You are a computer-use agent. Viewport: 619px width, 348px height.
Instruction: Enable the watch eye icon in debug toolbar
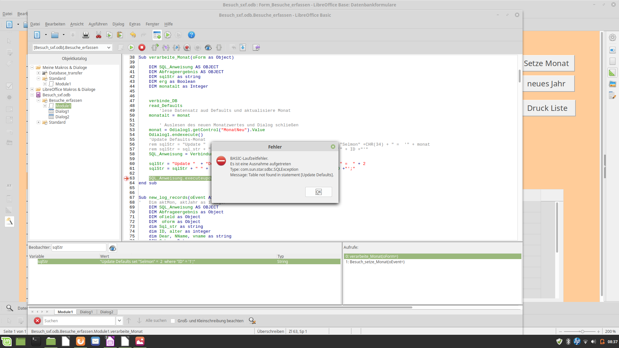(208, 48)
